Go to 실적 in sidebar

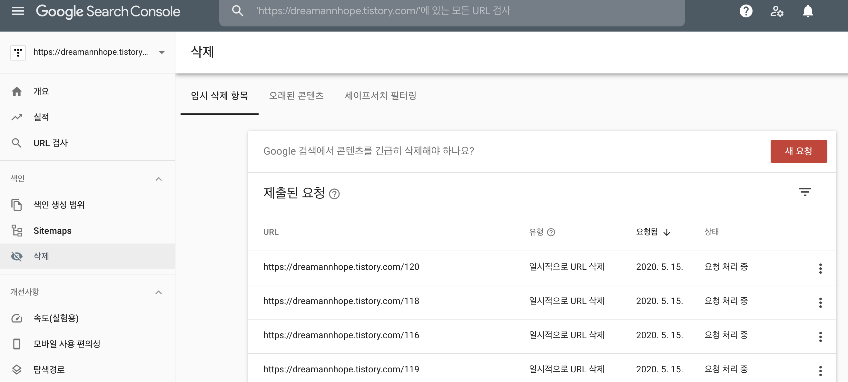pyautogui.click(x=87, y=117)
